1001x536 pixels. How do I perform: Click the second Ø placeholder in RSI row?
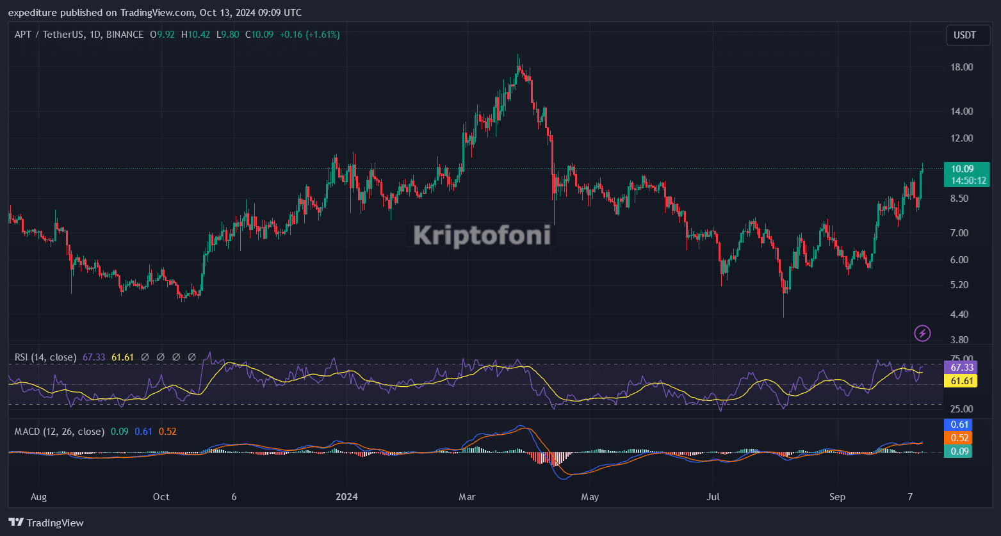[x=160, y=357]
